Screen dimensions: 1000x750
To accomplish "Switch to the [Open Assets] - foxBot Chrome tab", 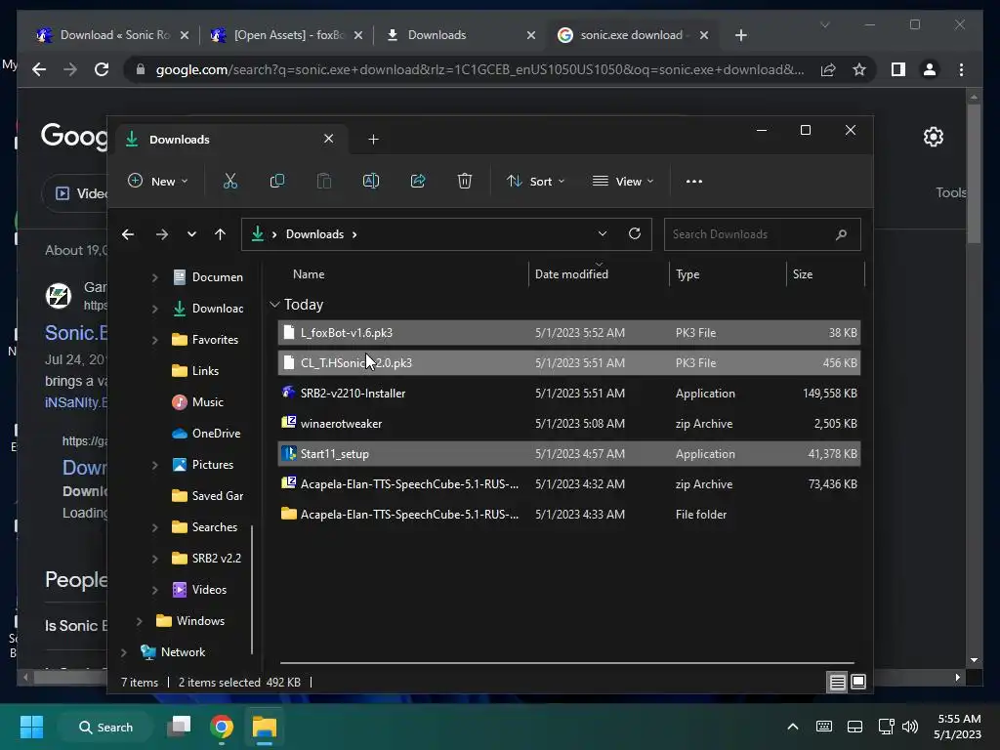I will point(288,35).
